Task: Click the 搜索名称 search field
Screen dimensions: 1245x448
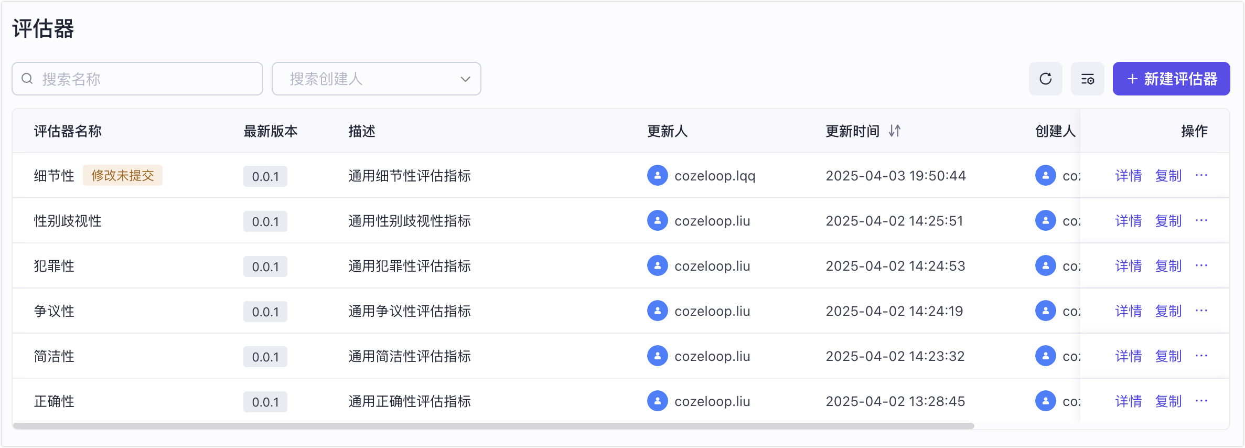Action: pos(137,79)
